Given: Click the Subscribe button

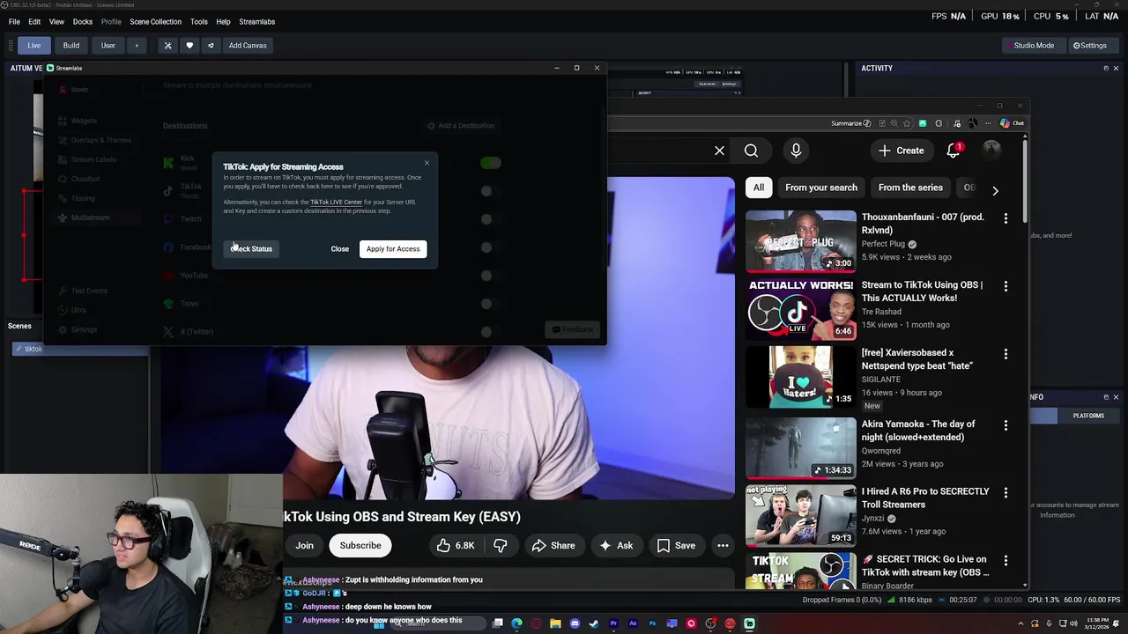Looking at the screenshot, I should pyautogui.click(x=360, y=546).
